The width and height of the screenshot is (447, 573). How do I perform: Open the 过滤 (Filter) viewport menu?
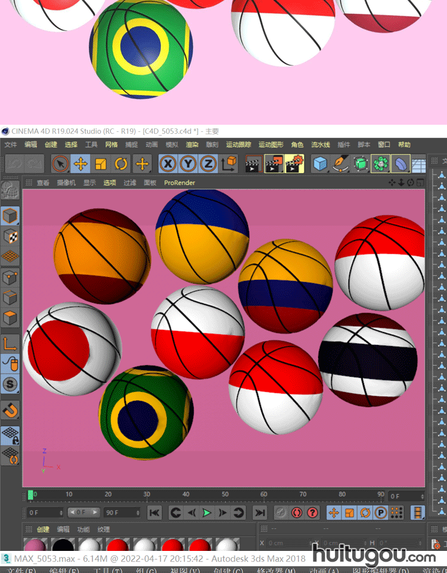129,183
